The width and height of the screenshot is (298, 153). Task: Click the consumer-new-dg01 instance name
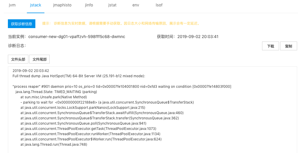(77, 37)
